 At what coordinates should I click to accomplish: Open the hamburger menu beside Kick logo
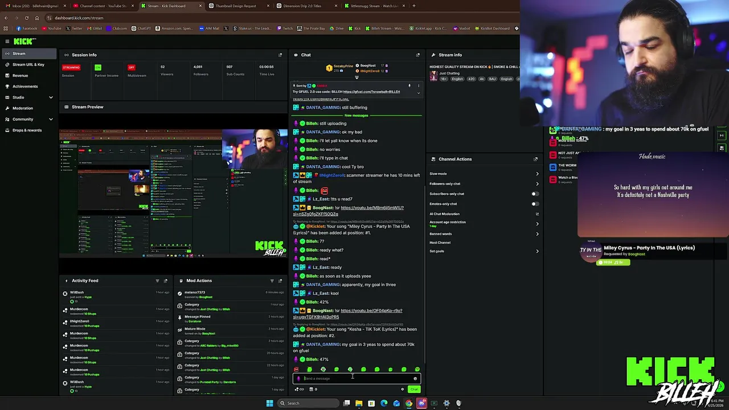point(7,41)
